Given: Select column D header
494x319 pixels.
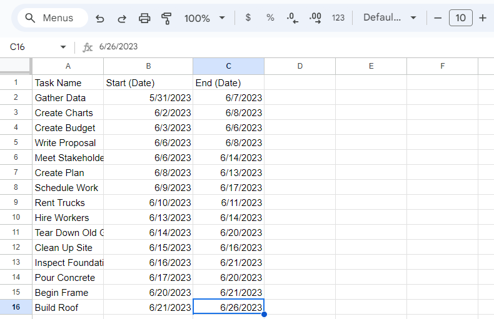Looking at the screenshot, I should pyautogui.click(x=300, y=66).
